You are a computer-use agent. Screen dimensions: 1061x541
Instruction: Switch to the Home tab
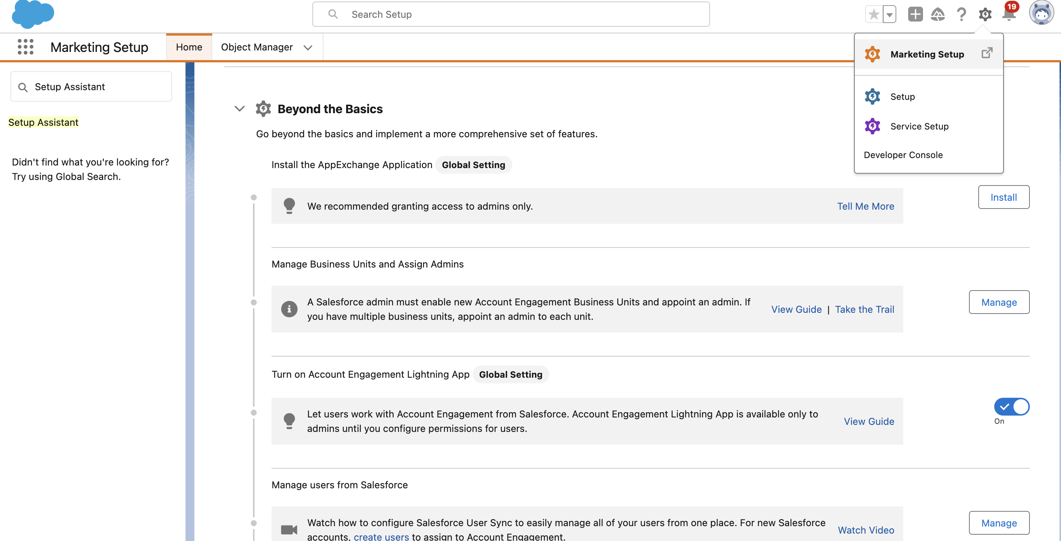point(188,47)
